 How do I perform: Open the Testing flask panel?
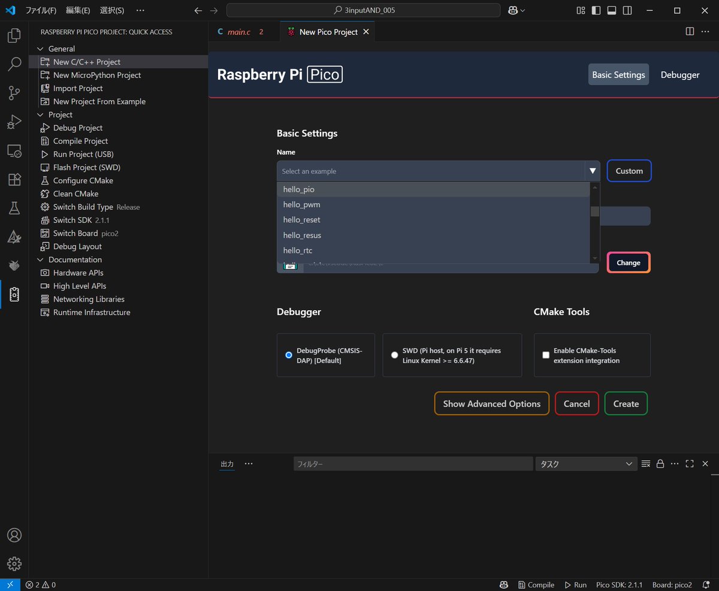click(14, 208)
